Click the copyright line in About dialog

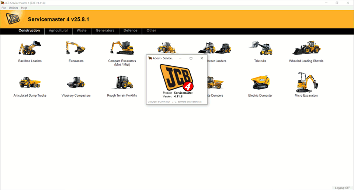click(175, 102)
